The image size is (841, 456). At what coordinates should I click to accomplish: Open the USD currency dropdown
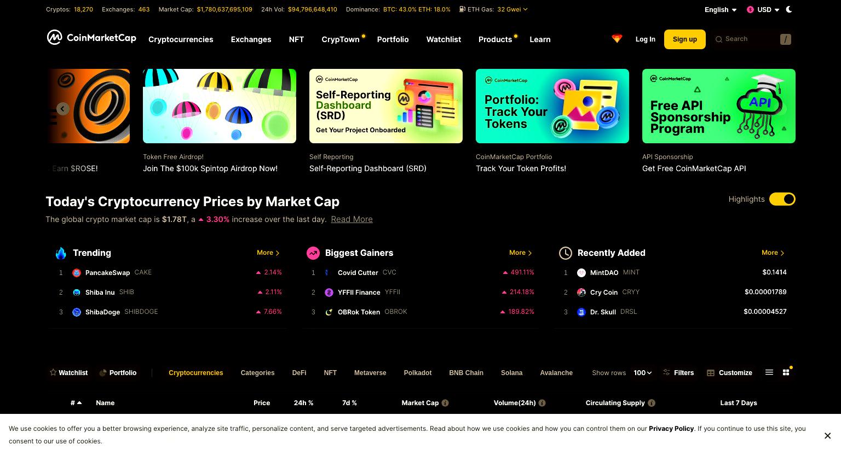click(763, 10)
